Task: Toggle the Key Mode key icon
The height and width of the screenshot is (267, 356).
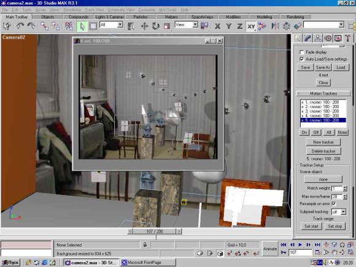Action: [284, 252]
